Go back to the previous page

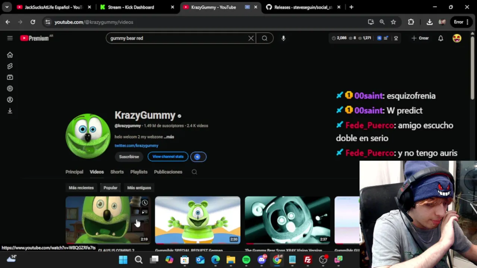[x=8, y=22]
